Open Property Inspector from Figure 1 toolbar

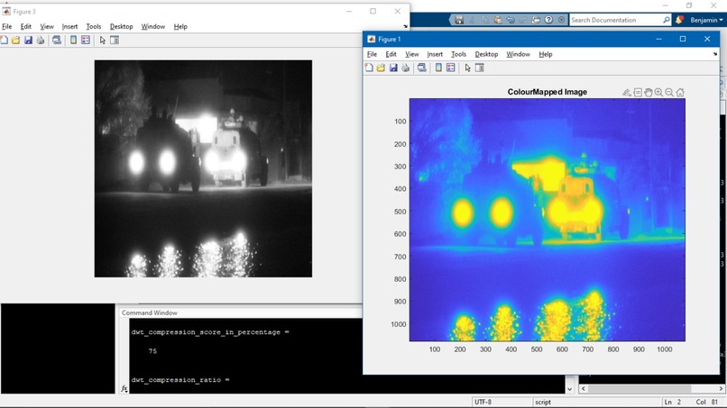point(480,68)
